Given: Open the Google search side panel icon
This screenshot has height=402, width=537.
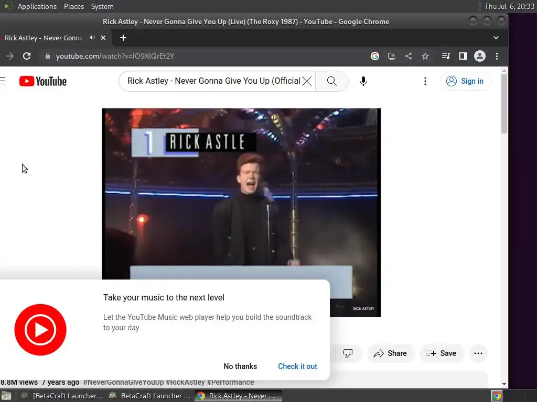Looking at the screenshot, I should pyautogui.click(x=374, y=56).
